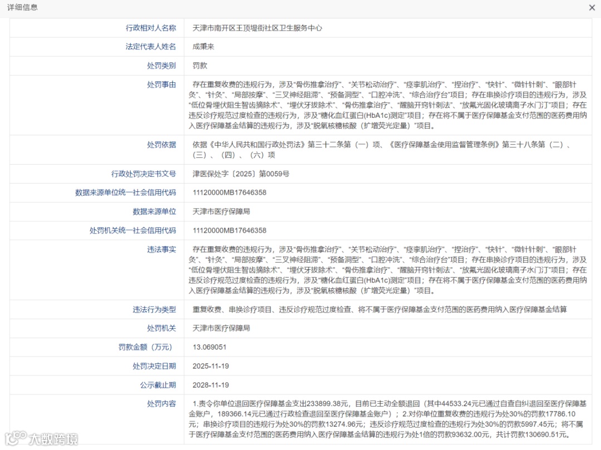Click the 罚款金额（万元） label
The height and width of the screenshot is (450, 601).
pyautogui.click(x=147, y=347)
